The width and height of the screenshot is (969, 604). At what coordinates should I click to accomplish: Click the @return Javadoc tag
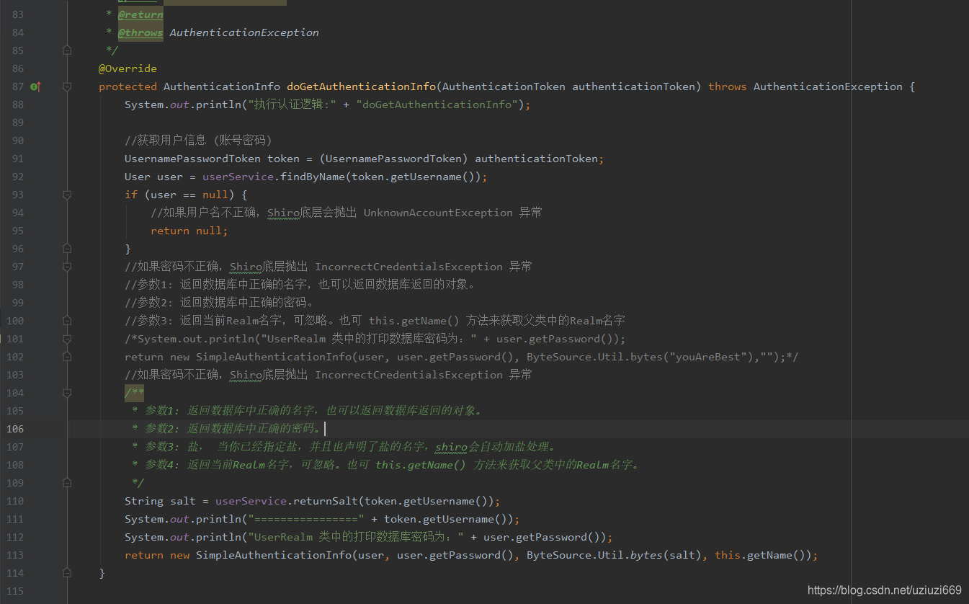click(140, 14)
